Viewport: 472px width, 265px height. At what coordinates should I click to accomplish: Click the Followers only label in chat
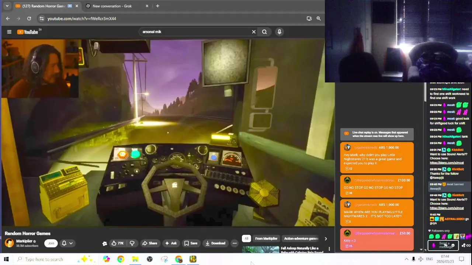tap(441, 231)
